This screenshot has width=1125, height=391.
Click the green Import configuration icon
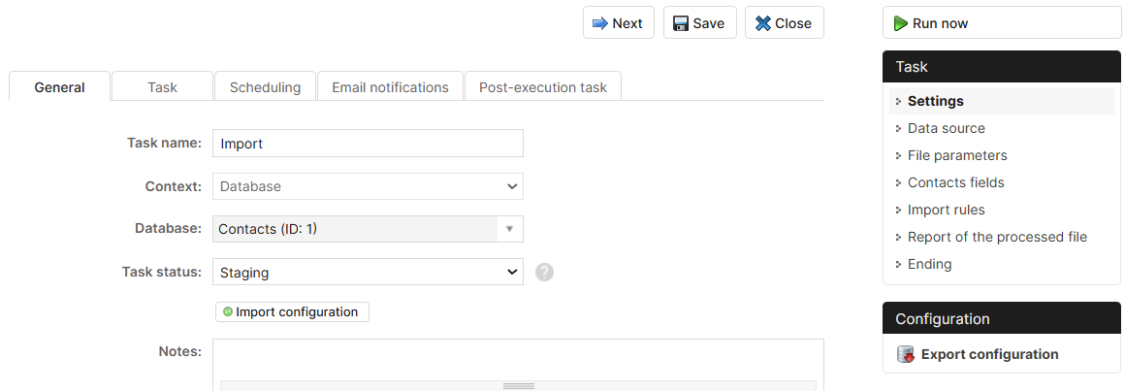click(x=228, y=312)
